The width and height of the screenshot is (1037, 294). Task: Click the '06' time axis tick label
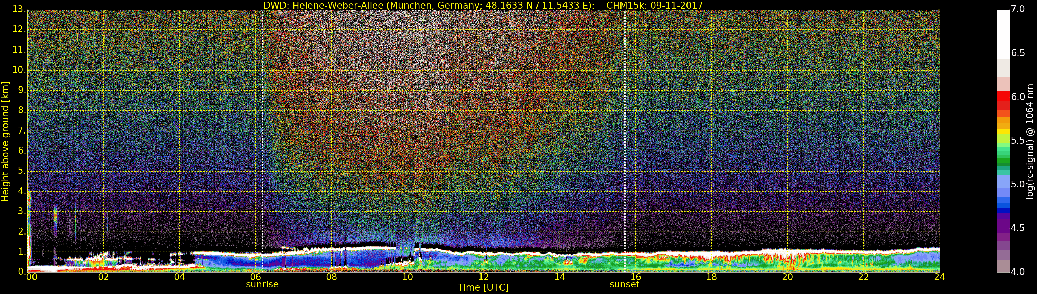[x=256, y=277]
